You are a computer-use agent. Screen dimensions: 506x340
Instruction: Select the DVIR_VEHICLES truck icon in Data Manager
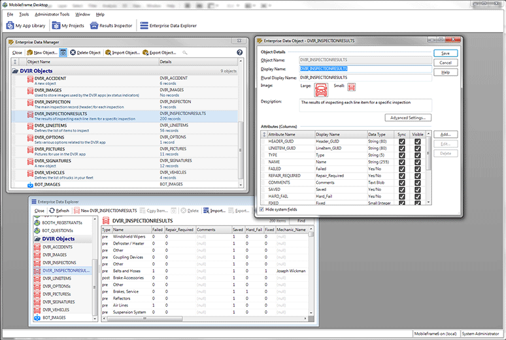click(x=30, y=174)
